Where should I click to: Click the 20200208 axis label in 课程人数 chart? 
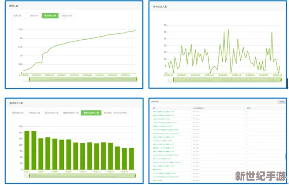pyautogui.click(x=24, y=75)
